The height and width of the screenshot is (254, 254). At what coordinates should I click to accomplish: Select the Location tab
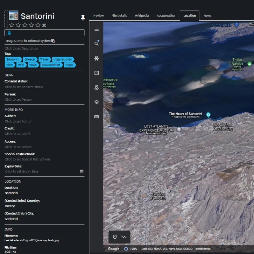pyautogui.click(x=190, y=16)
